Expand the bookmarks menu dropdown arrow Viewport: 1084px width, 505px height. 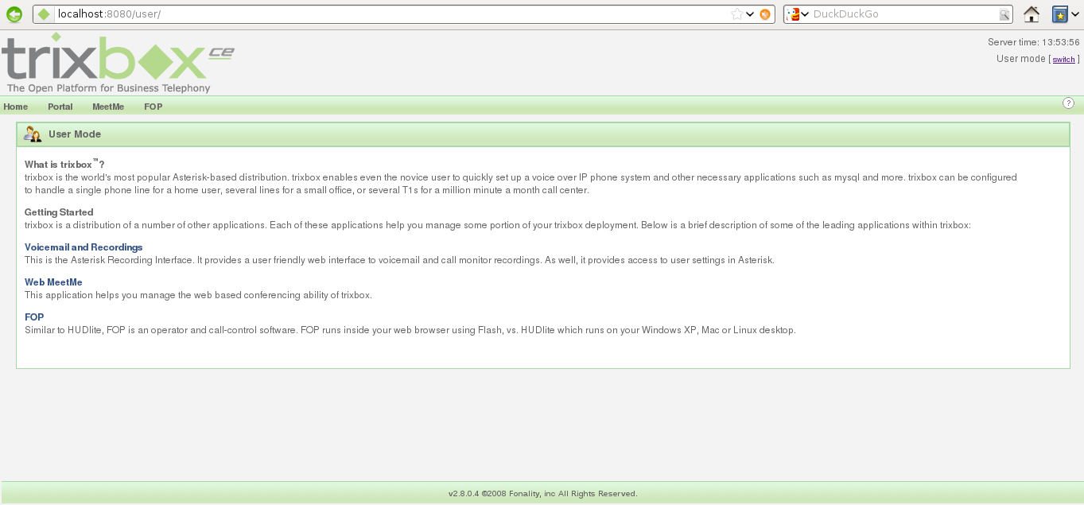click(1074, 14)
